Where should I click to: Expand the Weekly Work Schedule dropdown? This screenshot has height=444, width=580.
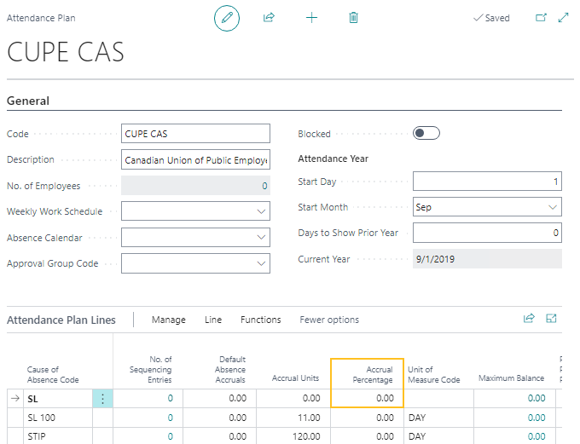[261, 211]
